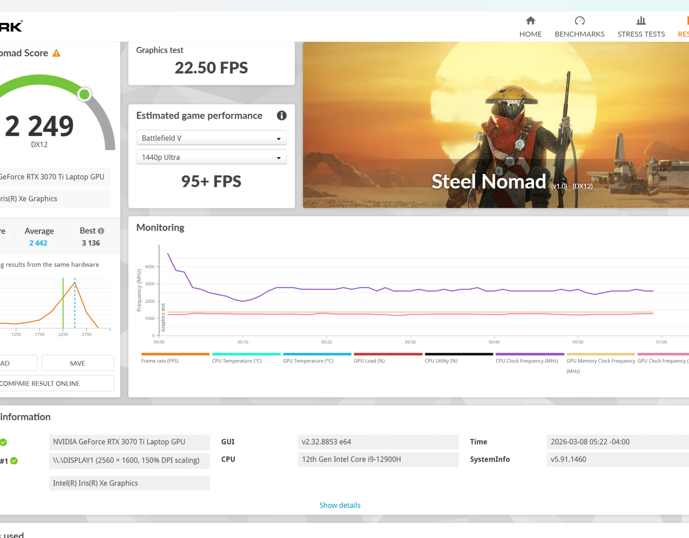This screenshot has width=689, height=538.
Task: Switch to the STRESS TESTS section
Action: 641,27
